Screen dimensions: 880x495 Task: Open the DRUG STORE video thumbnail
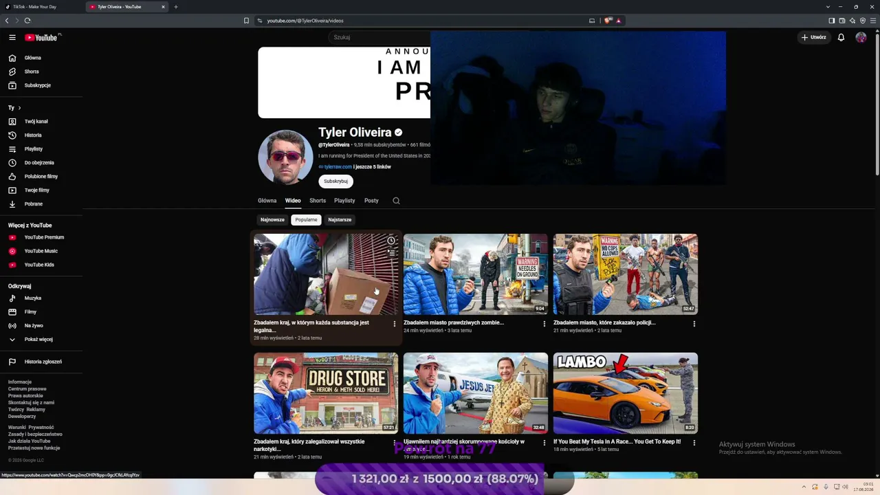pos(326,393)
